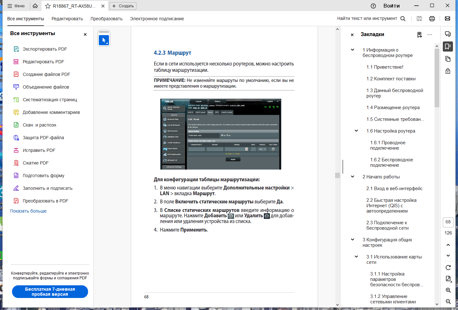Click the Создать new tab button

[x=123, y=6]
